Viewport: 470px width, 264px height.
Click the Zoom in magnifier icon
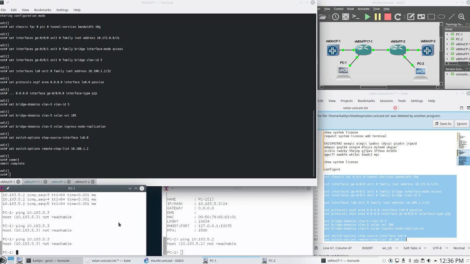point(462,17)
